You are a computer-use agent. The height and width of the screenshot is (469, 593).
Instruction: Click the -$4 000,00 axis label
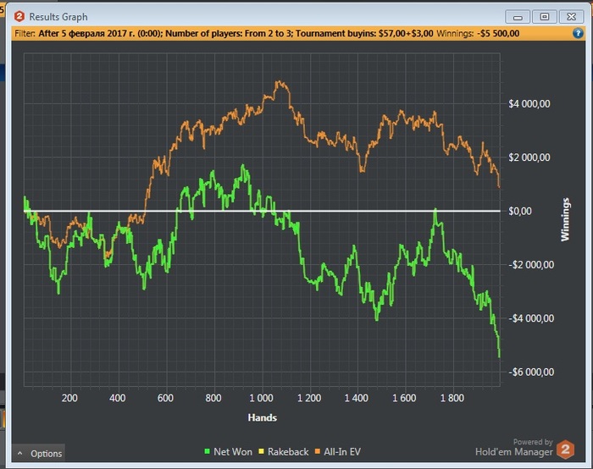tap(531, 318)
